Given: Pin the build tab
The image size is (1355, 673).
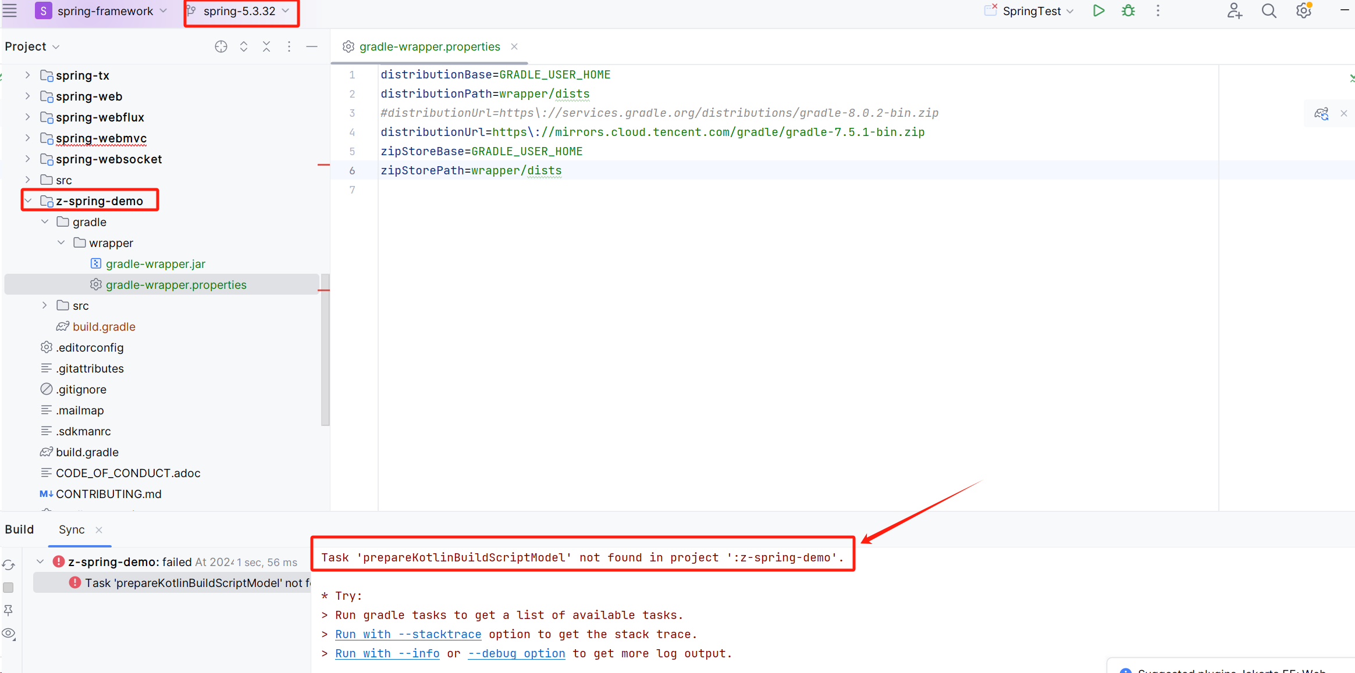Looking at the screenshot, I should coord(9,610).
